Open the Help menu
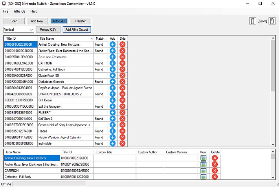Viewport: 279px width, 187px height. 34,11
